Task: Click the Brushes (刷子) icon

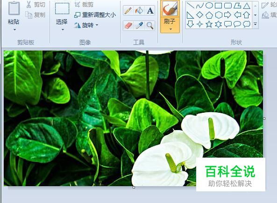Action: pyautogui.click(x=170, y=8)
